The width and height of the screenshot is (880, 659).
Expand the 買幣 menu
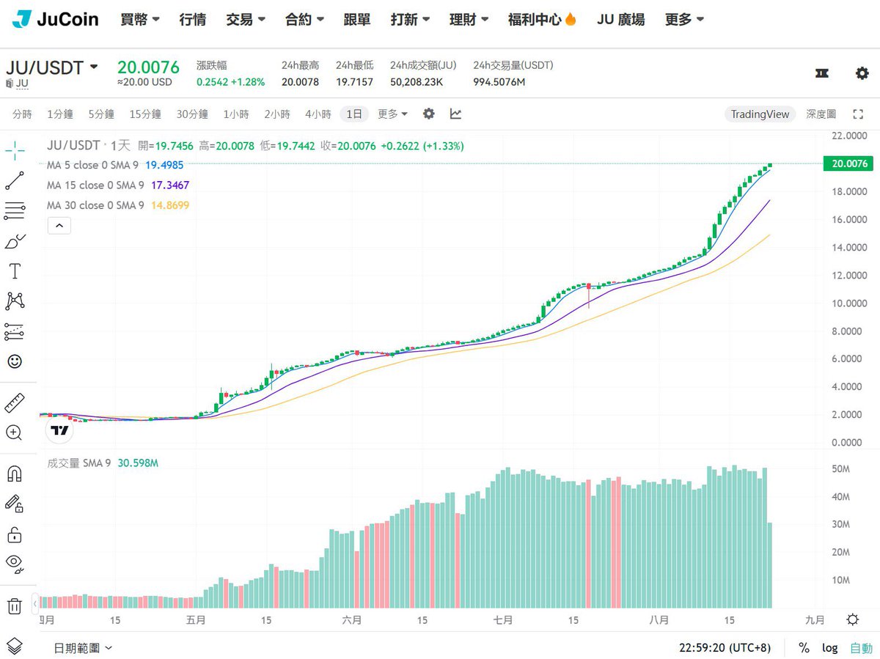[140, 20]
